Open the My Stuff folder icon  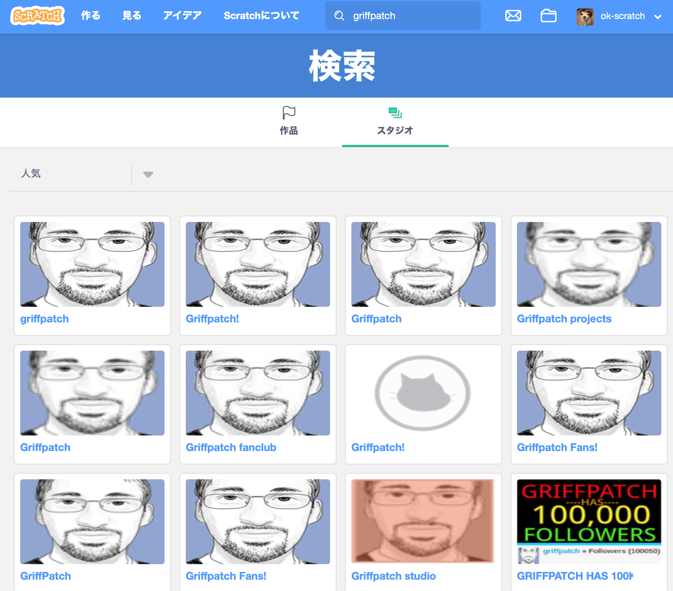pyautogui.click(x=548, y=16)
